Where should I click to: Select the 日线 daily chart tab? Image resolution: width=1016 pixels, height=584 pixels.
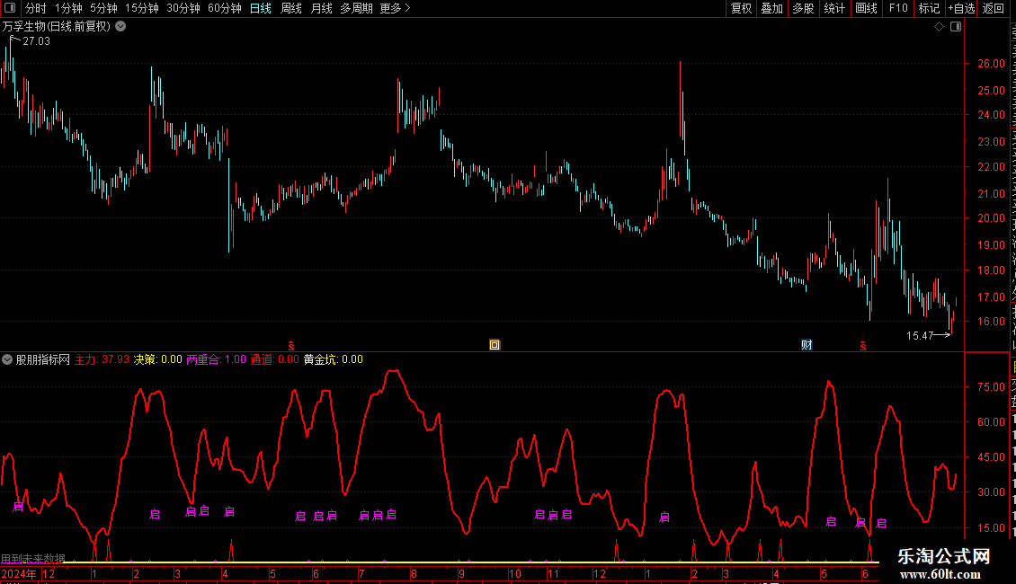261,8
